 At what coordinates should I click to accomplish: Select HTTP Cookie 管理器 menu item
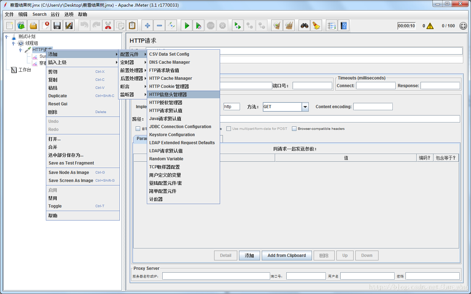click(x=183, y=86)
